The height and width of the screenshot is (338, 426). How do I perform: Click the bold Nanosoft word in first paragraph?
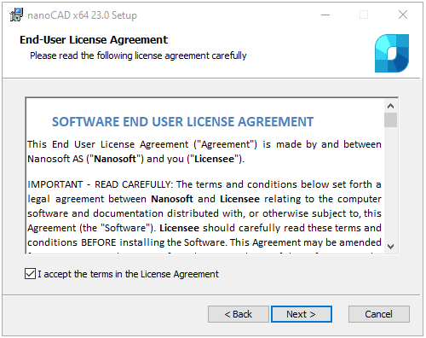[115, 159]
